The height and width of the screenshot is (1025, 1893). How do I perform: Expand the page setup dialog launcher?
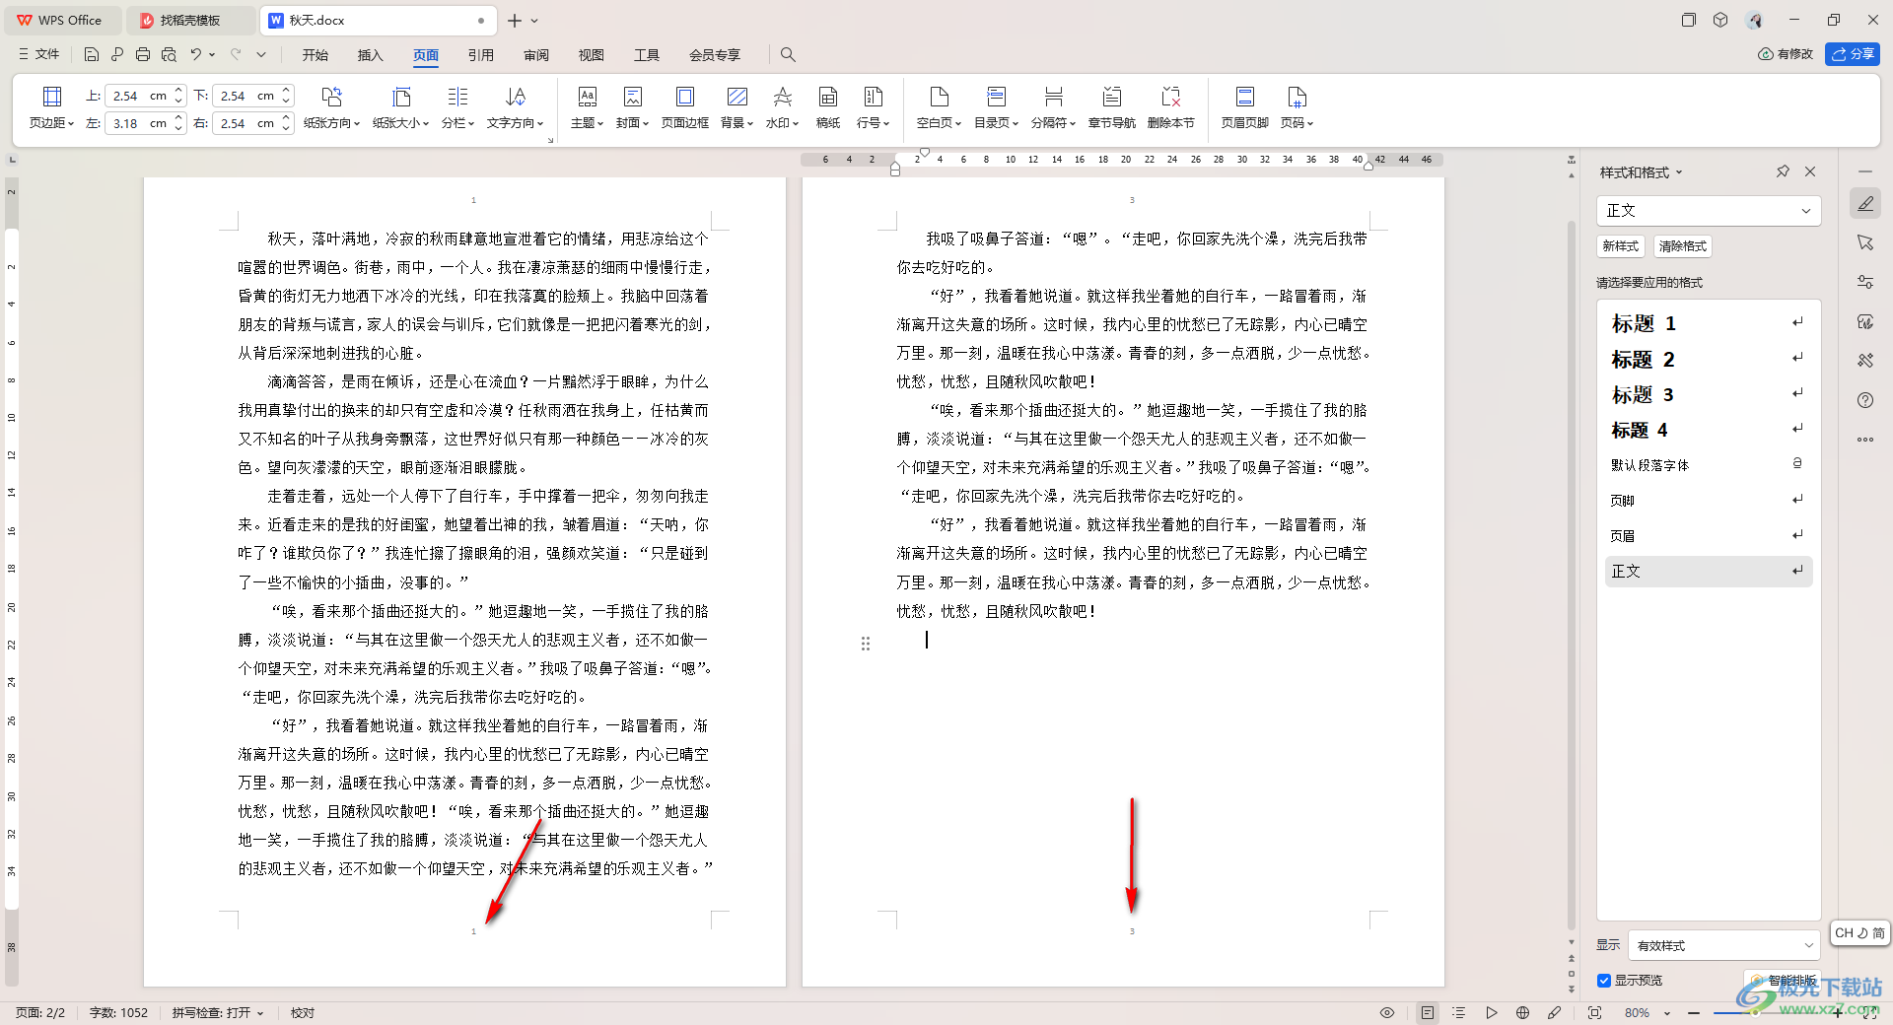pos(550,140)
